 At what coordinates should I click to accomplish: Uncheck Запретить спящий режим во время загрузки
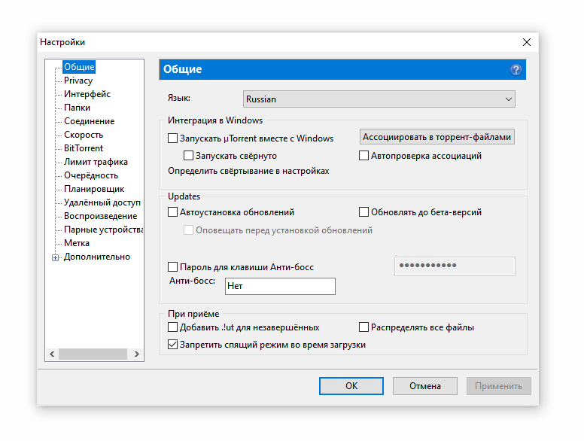(173, 344)
